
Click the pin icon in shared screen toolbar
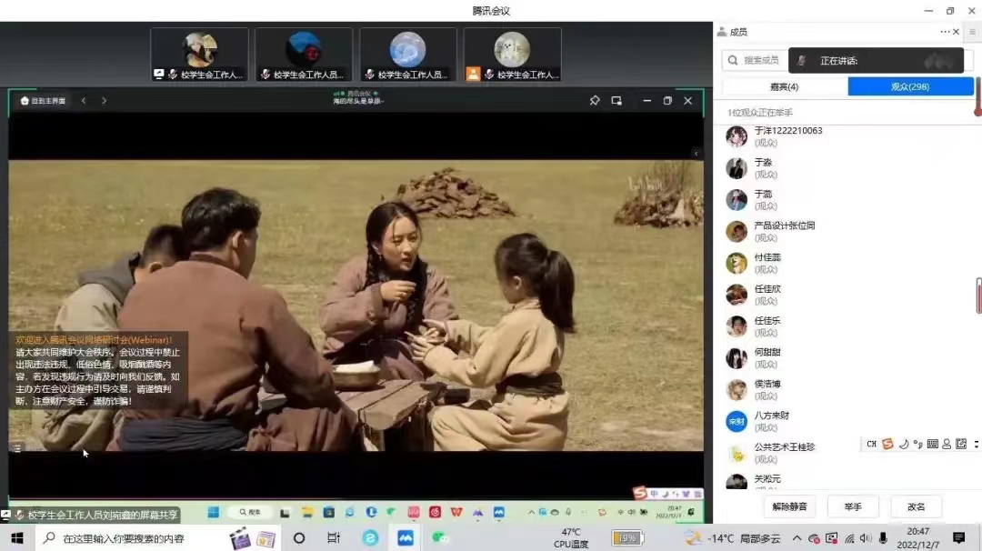[595, 100]
